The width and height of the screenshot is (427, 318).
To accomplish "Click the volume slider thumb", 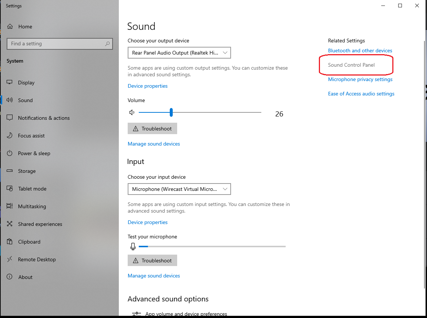I will pos(171,112).
